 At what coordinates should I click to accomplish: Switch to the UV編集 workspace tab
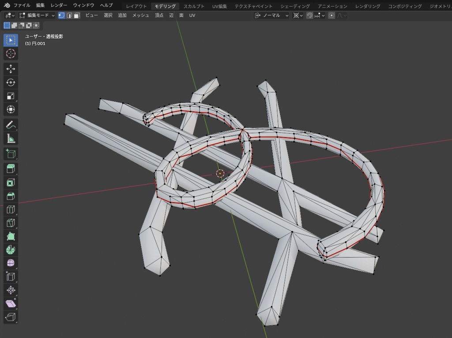(x=220, y=6)
